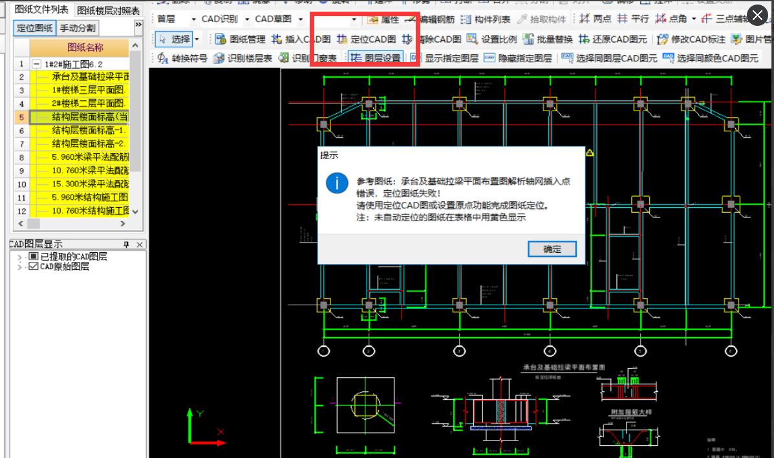The width and height of the screenshot is (774, 458).
Task: Select row 6, 结构层楼面标高-1
Action: pyautogui.click(x=80, y=131)
